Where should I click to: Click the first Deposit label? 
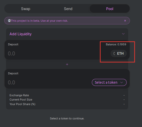point(13,44)
